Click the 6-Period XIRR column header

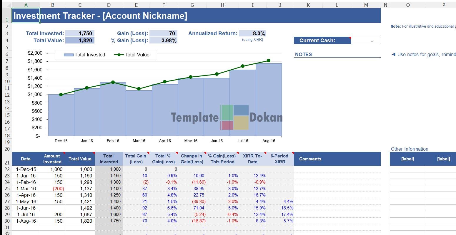pyautogui.click(x=279, y=159)
